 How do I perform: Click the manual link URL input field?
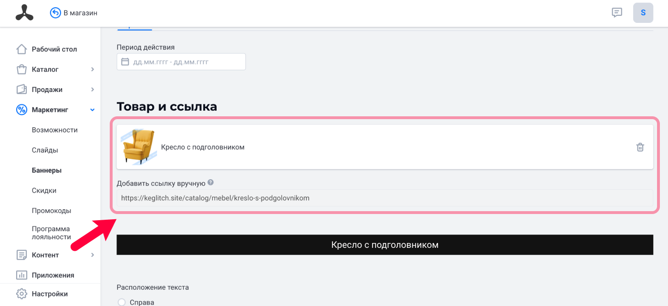pyautogui.click(x=385, y=198)
